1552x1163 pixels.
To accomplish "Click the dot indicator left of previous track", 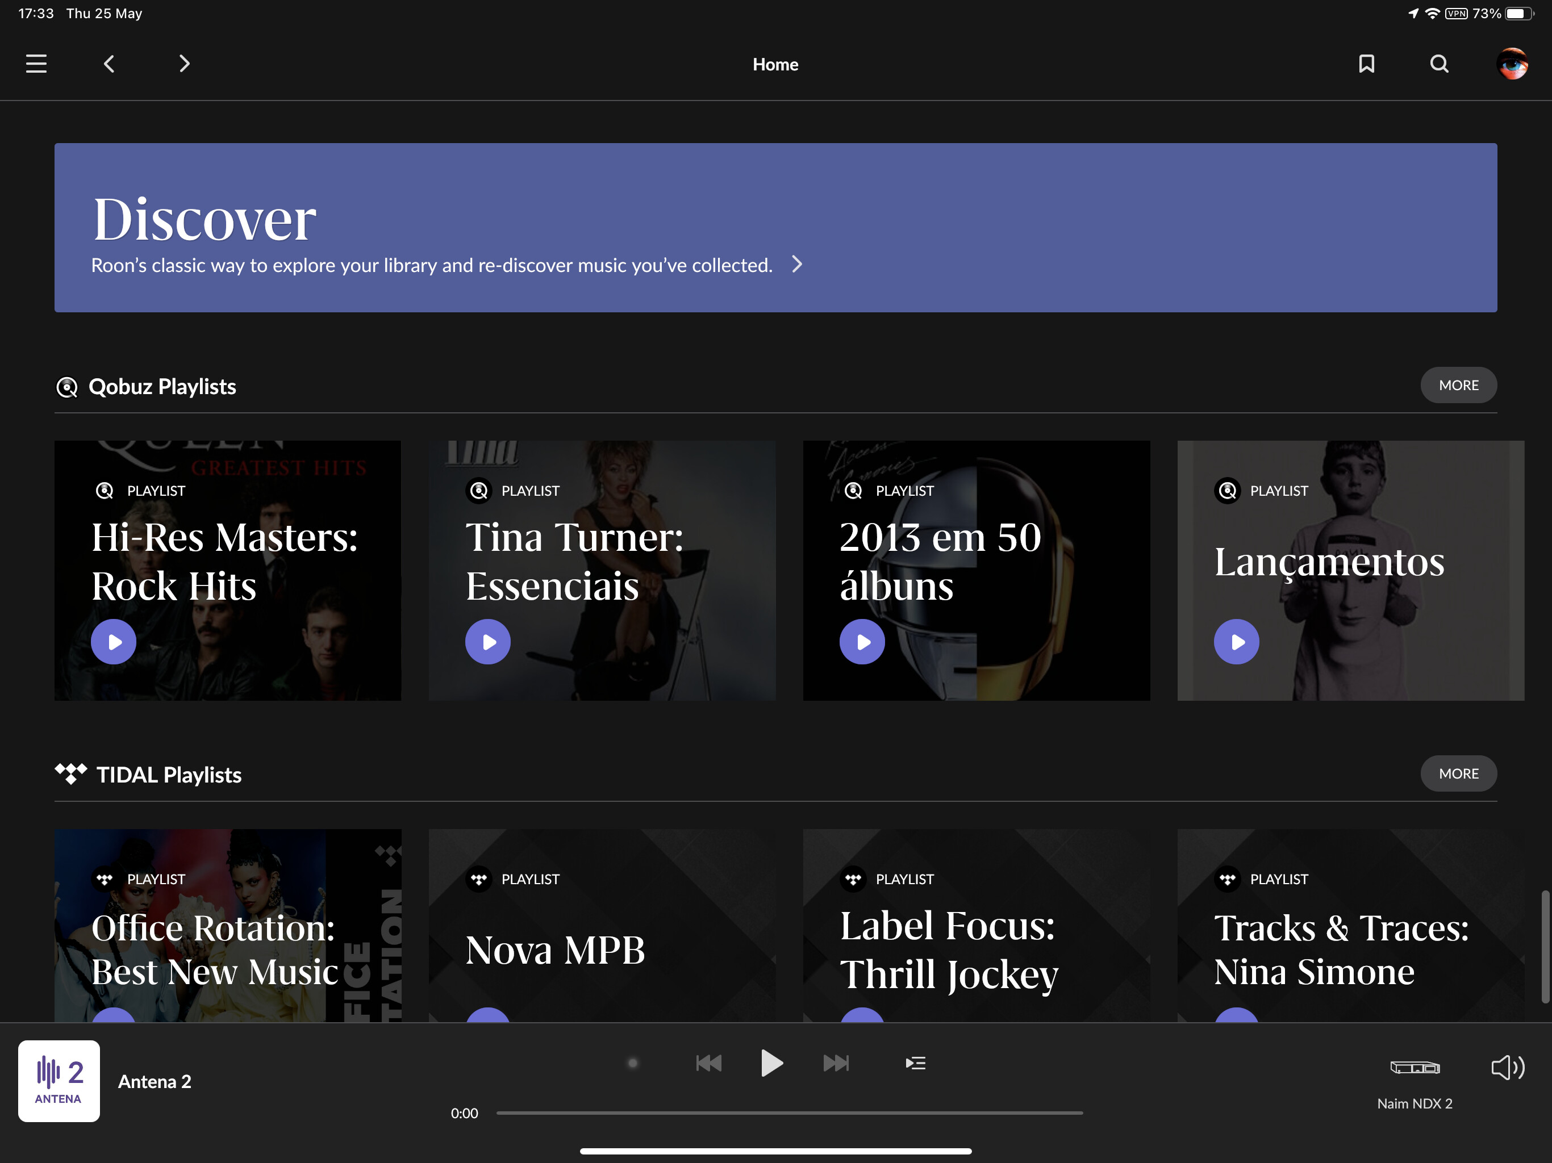I will pos(632,1064).
